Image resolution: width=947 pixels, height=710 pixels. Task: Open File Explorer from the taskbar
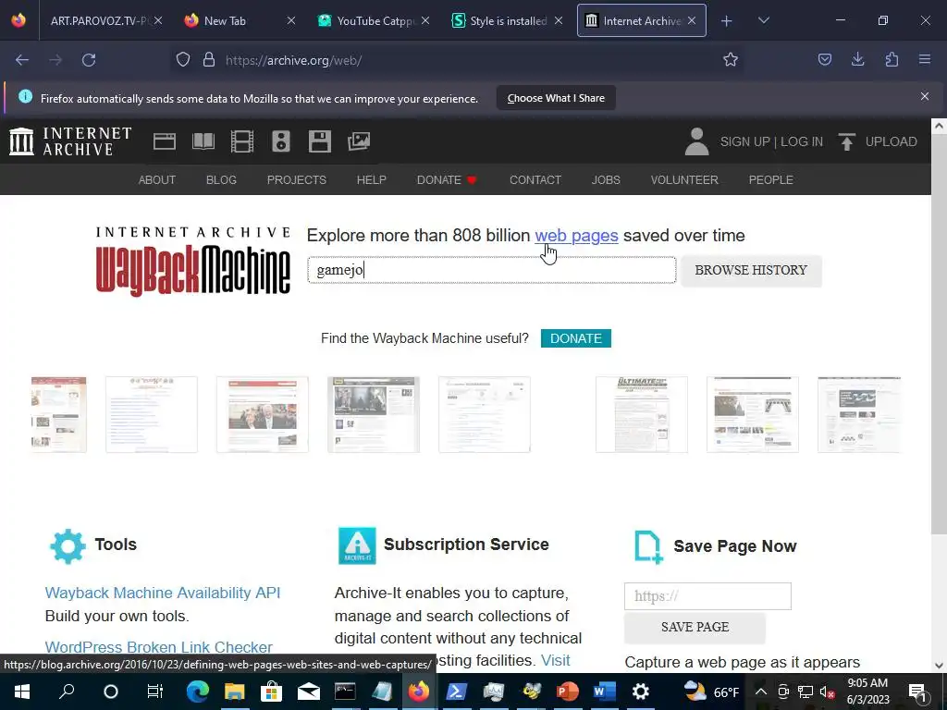(x=234, y=692)
